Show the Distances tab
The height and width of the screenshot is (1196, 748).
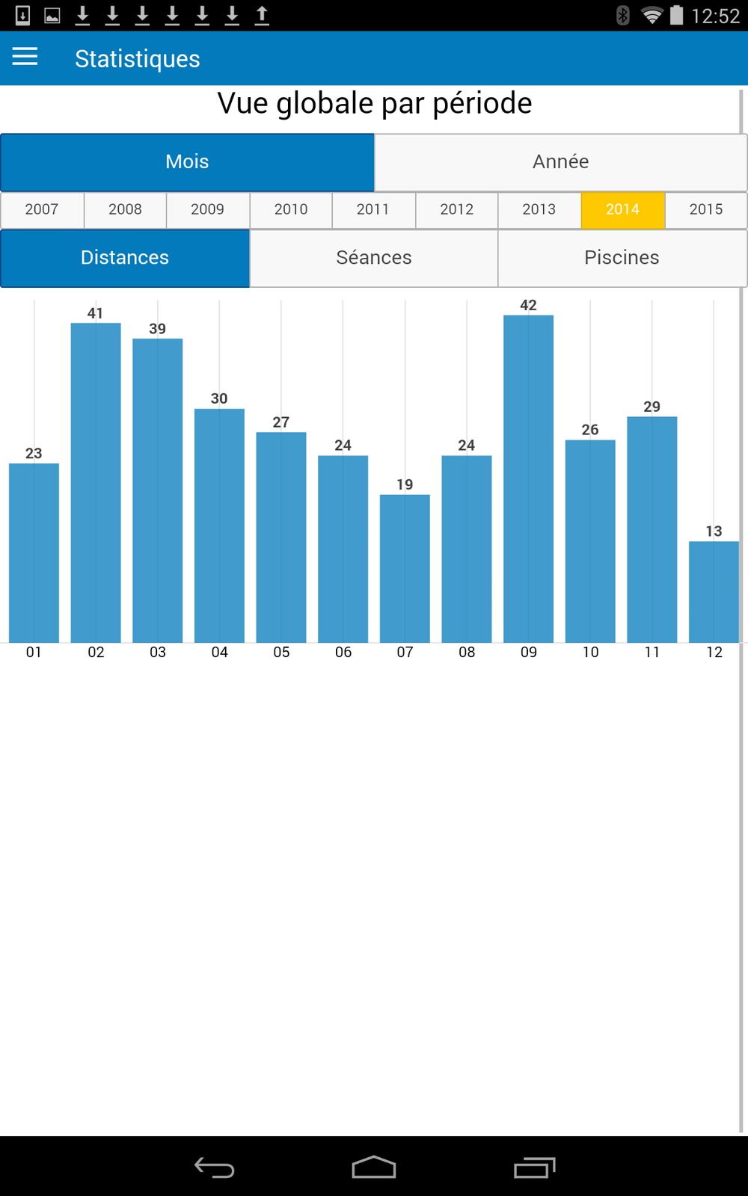click(x=125, y=258)
